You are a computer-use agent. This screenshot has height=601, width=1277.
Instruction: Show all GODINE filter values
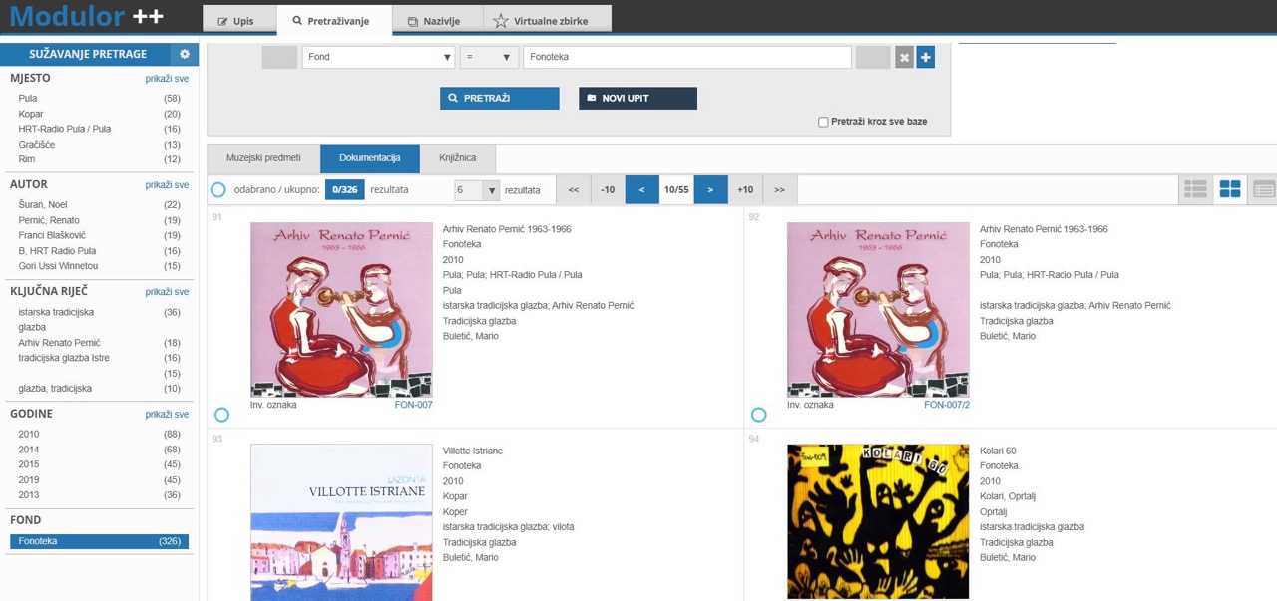pos(167,415)
